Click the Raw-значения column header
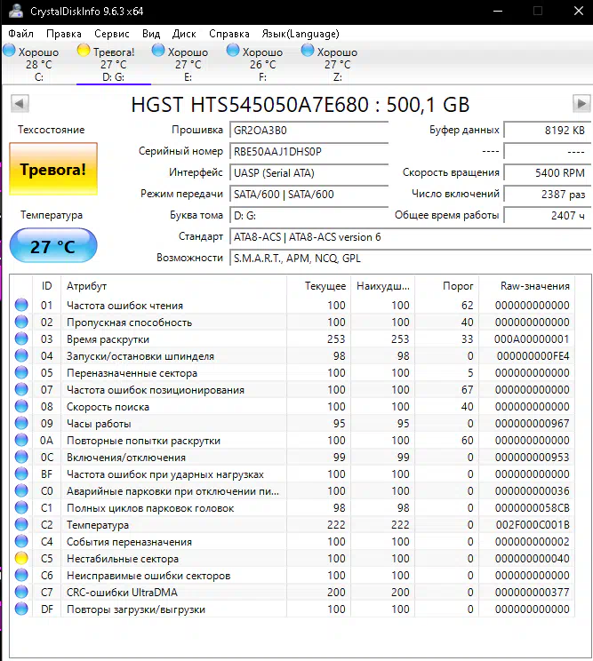 [x=534, y=286]
